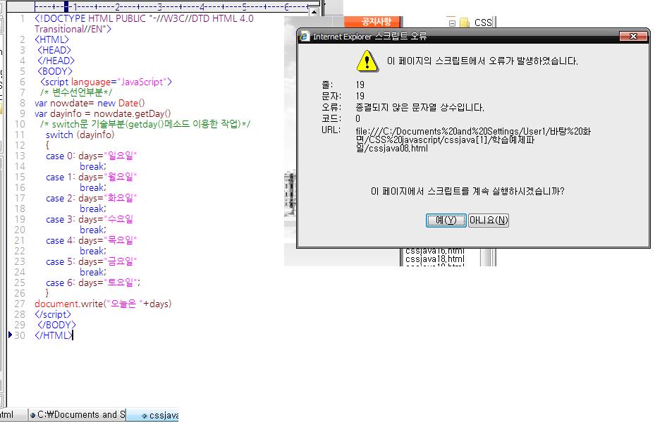Close the Internet Explorer script error dialog
This screenshot has height=422, width=655.
(633, 37)
